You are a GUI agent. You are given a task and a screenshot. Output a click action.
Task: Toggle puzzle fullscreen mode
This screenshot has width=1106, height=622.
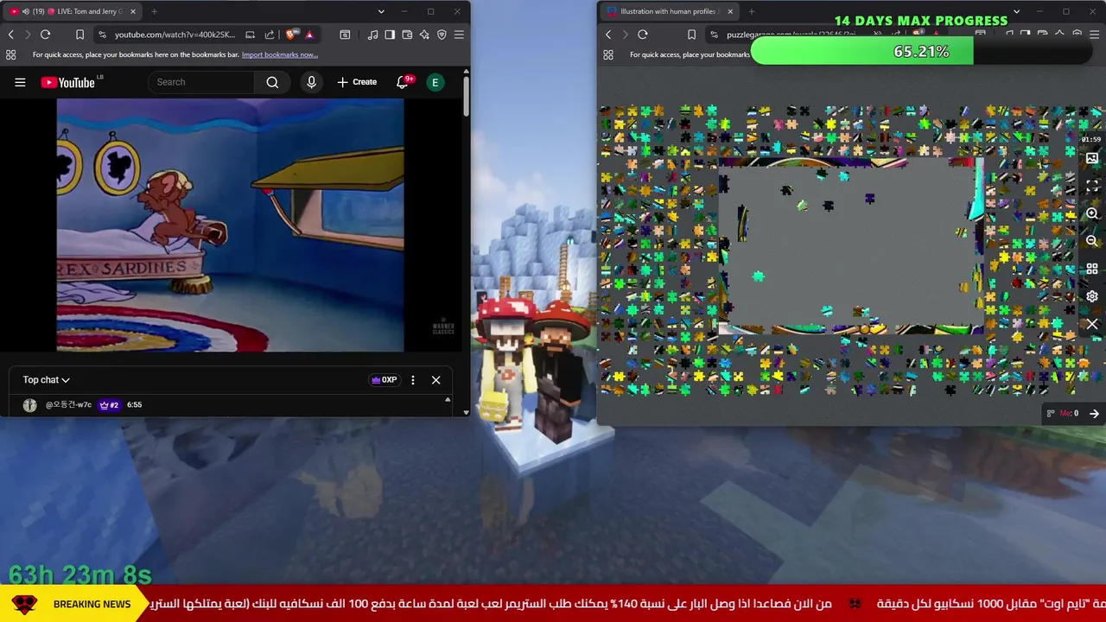point(1092,187)
